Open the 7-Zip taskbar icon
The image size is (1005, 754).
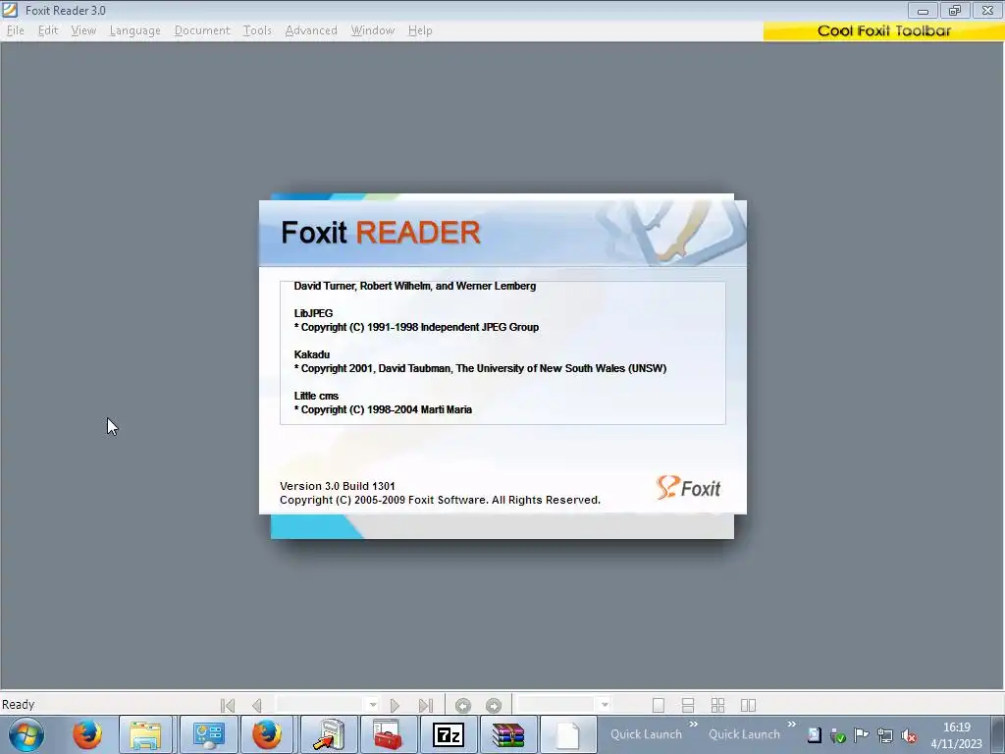tap(448, 734)
